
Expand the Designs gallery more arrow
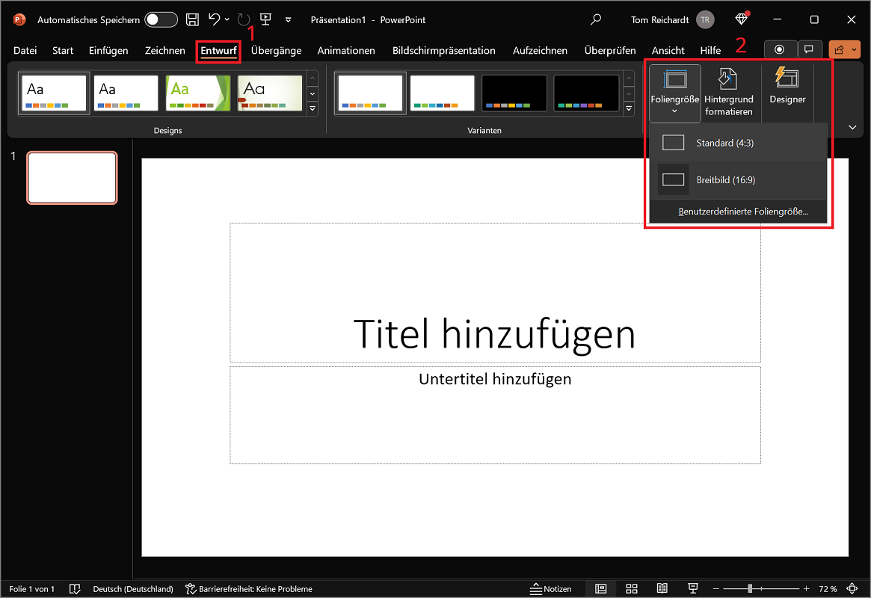tap(313, 108)
